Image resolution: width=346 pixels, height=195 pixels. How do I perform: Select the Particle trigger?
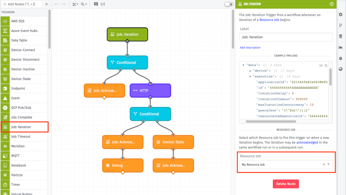pyautogui.click(x=24, y=175)
